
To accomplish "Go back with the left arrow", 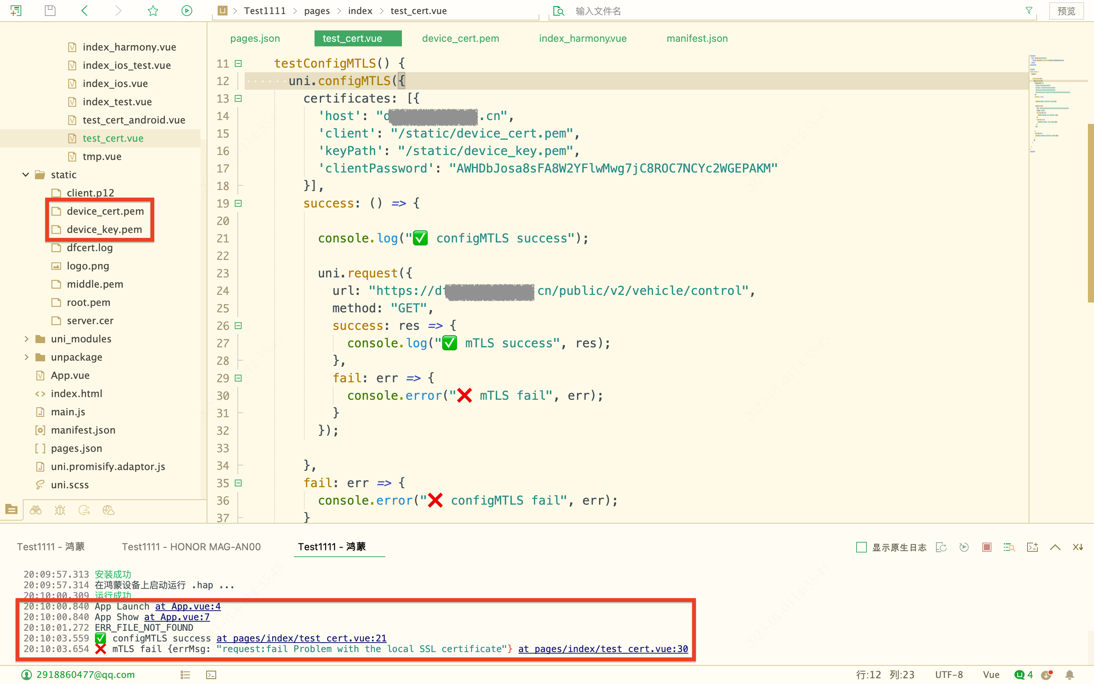I will point(85,11).
